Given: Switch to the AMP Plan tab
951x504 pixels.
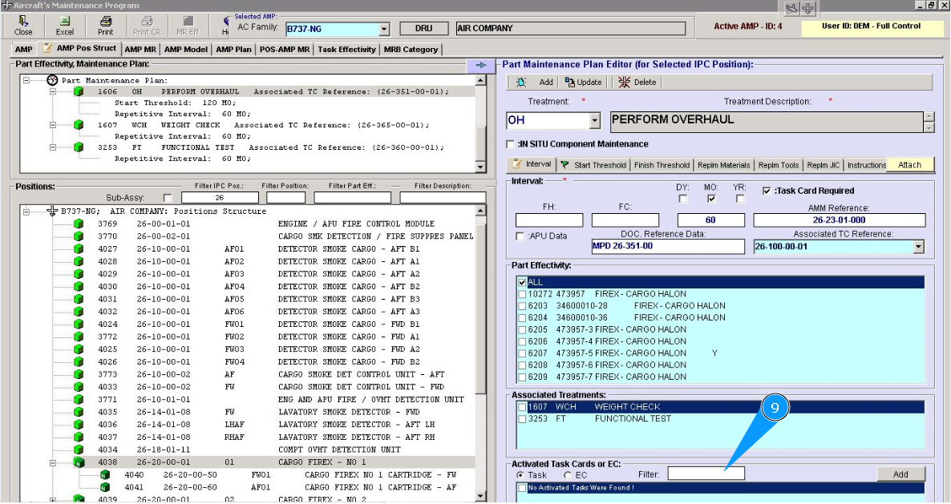Looking at the screenshot, I should [233, 50].
